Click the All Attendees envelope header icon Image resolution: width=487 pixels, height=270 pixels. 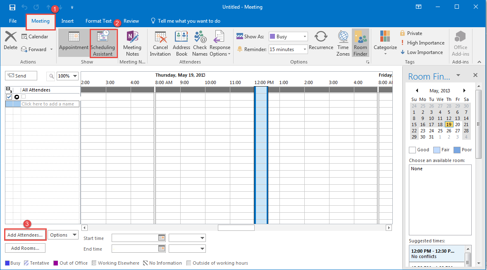coord(9,90)
